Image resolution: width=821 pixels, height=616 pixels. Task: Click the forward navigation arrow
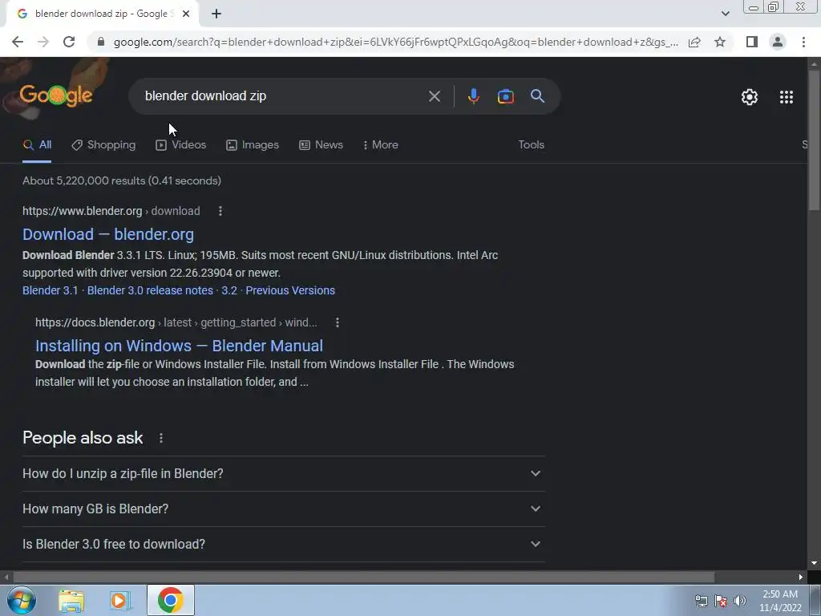click(43, 42)
